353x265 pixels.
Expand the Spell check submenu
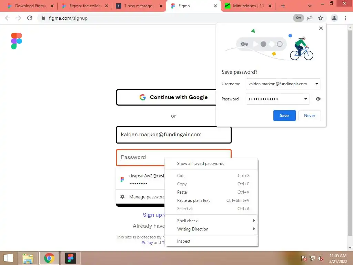(211, 220)
